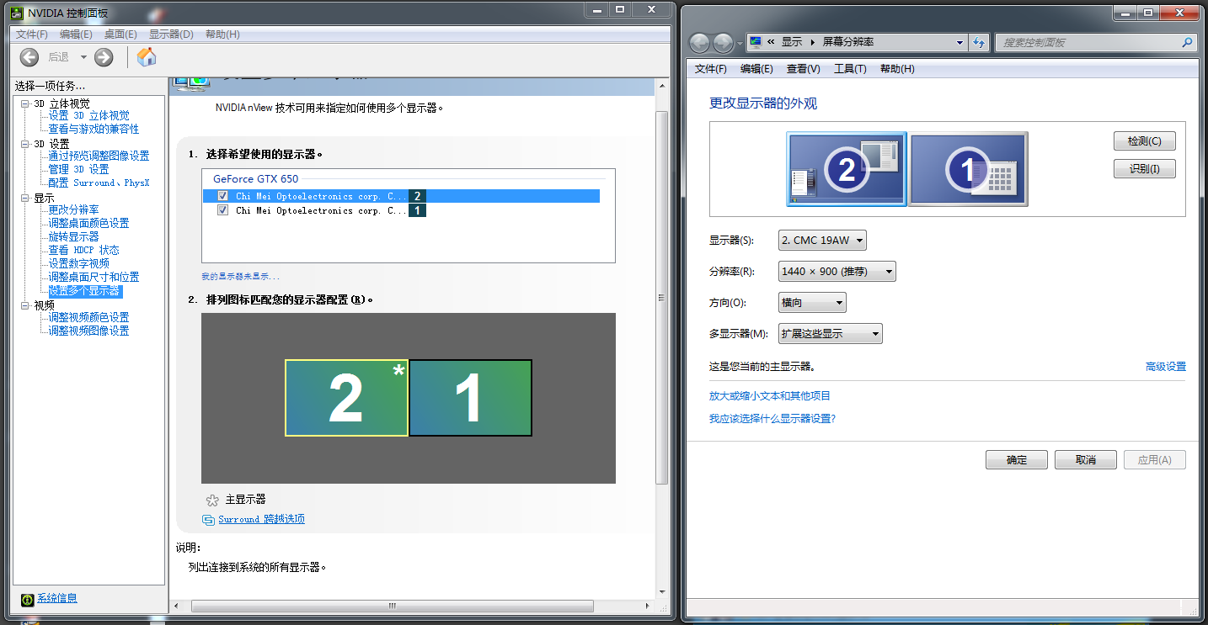Viewport: 1208px width, 625px height.
Task: Select monitor 2 in Windows display preview
Action: pos(847,169)
